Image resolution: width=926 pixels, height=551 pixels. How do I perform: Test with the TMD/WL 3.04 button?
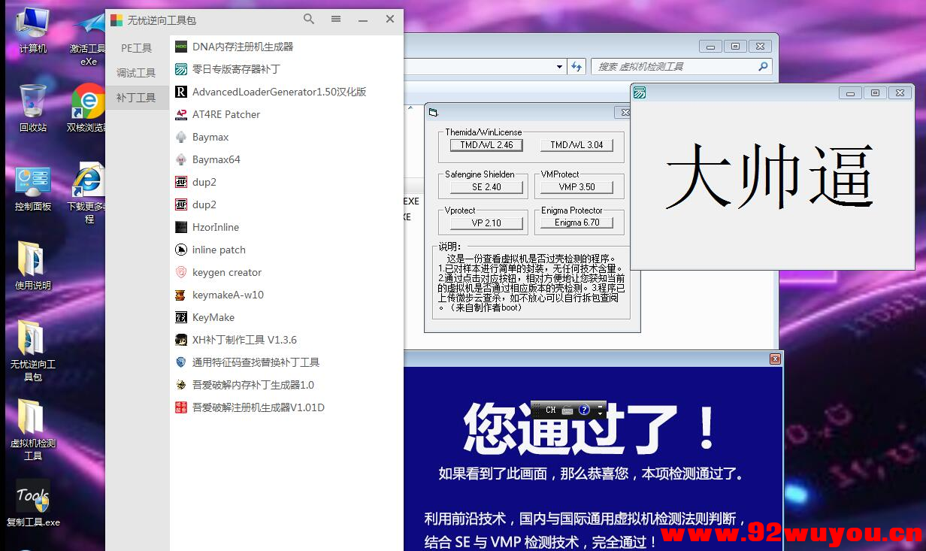pos(579,144)
